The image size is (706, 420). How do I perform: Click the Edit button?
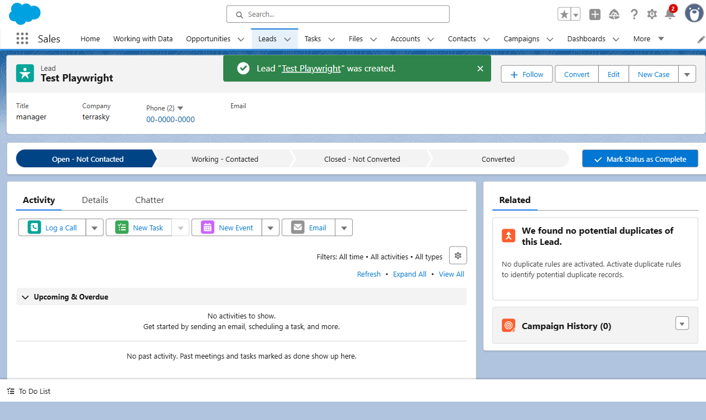coord(613,74)
